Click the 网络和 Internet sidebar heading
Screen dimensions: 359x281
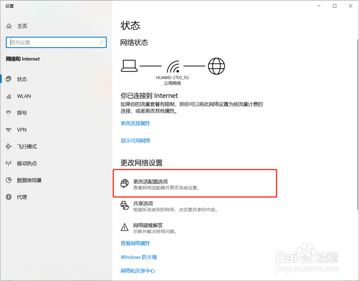pos(23,59)
